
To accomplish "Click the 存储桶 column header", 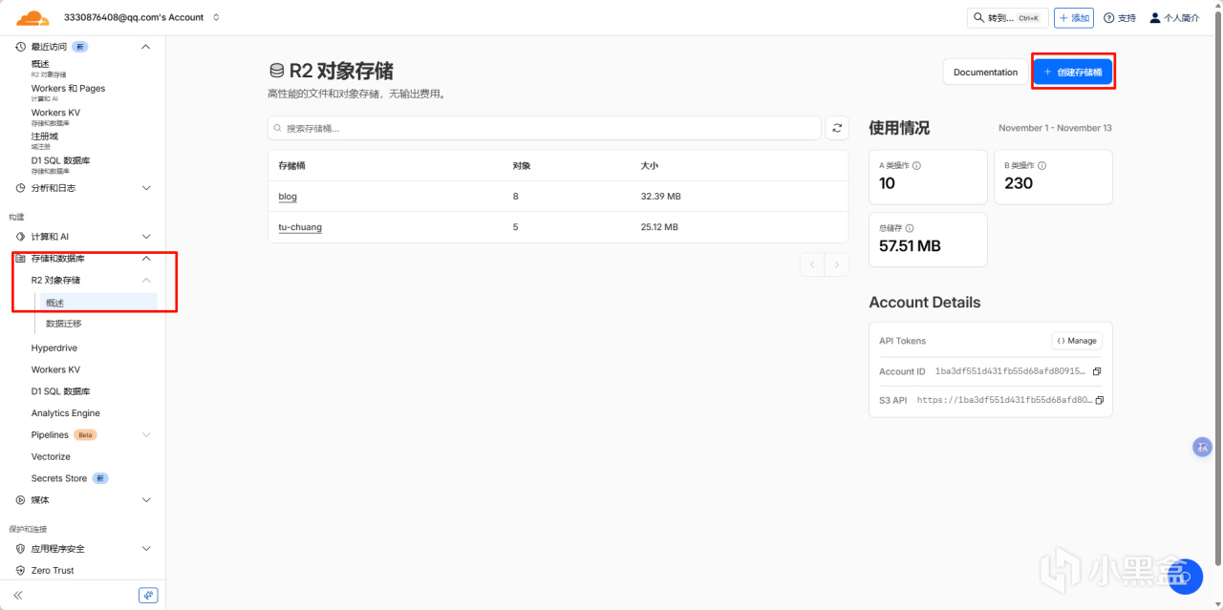I will pyautogui.click(x=291, y=166).
